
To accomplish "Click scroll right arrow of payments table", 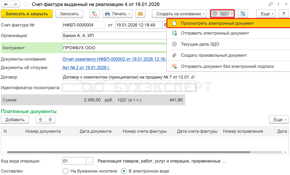I will click(x=286, y=152).
